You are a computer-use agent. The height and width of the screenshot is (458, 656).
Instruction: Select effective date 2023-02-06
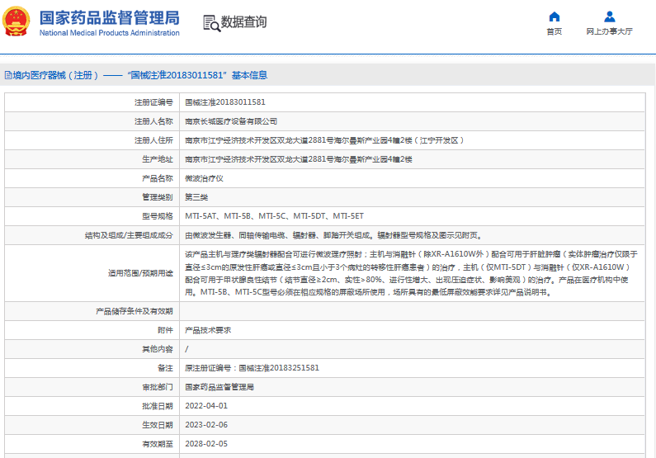pyautogui.click(x=206, y=425)
